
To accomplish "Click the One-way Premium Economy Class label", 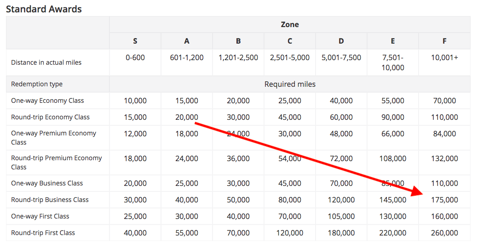I will coord(53,138).
